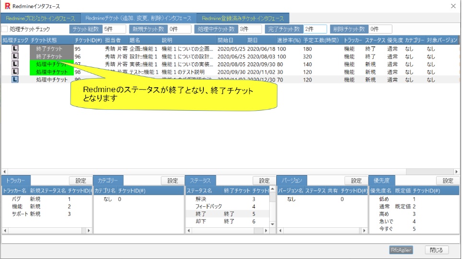Open the Redmine登録済みチケットインタフェース tab
This screenshot has width=462, height=259.
pos(243,18)
